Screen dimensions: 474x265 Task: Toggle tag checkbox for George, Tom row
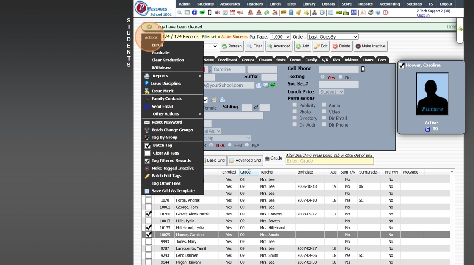point(148,207)
